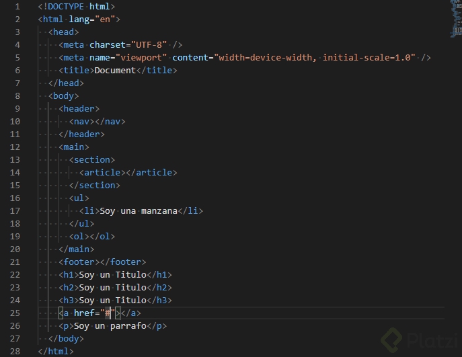Click the closing html tag
462x357 pixels.
pos(56,352)
